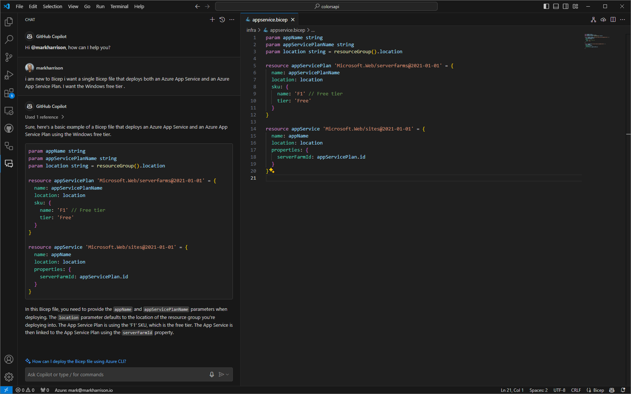Open the Source Control view
631x394 pixels.
9,57
